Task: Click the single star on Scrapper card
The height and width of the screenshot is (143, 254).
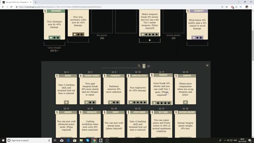Action: pos(185,102)
